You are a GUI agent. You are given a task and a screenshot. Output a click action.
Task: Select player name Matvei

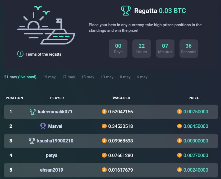tap(55, 126)
